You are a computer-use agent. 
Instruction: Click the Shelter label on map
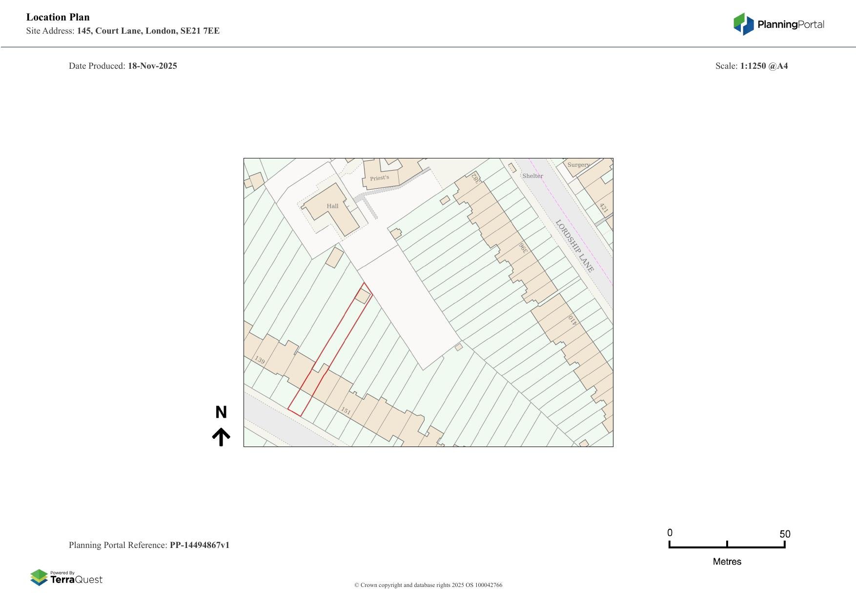pyautogui.click(x=532, y=176)
